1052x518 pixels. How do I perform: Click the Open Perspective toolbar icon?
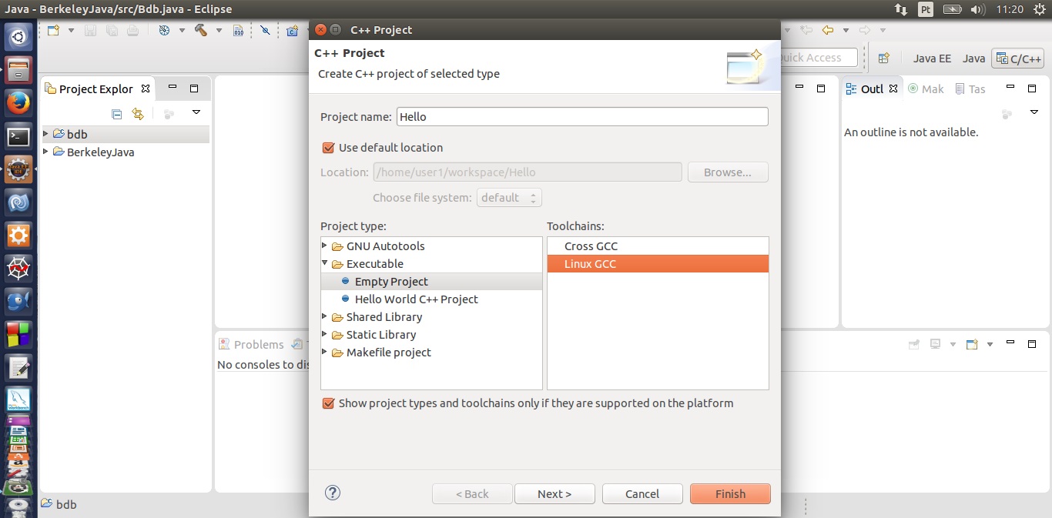883,58
